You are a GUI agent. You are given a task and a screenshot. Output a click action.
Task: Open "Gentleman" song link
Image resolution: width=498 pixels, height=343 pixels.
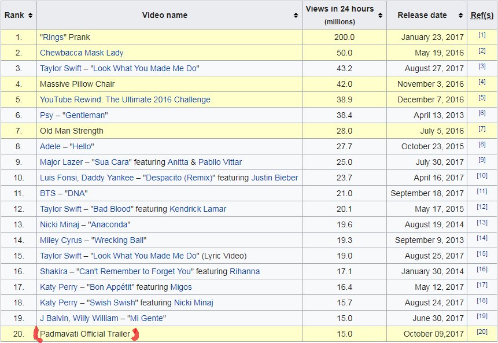coord(85,115)
